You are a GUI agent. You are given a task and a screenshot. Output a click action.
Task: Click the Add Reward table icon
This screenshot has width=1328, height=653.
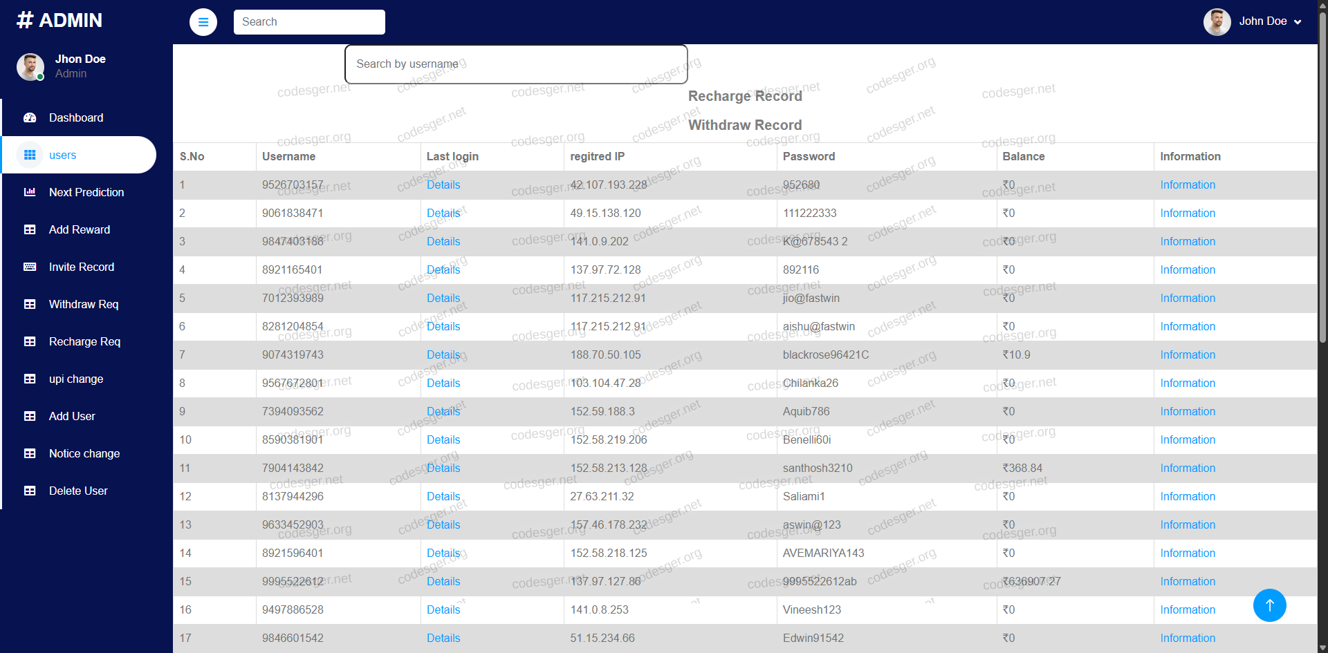click(30, 229)
